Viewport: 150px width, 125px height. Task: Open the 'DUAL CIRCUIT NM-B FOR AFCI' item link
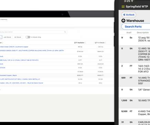(x=19, y=60)
